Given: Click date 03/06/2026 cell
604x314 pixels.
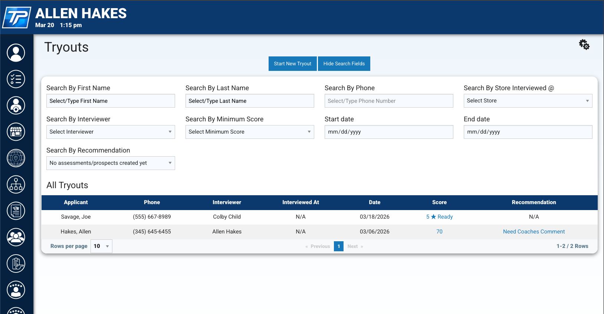Looking at the screenshot, I should tap(374, 232).
